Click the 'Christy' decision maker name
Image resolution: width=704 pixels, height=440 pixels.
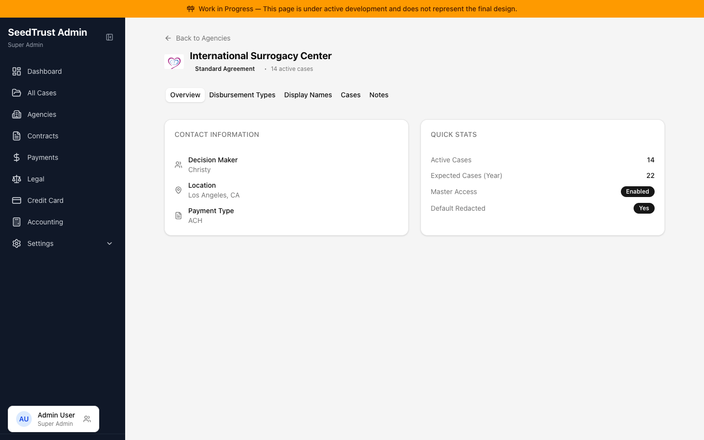click(199, 170)
